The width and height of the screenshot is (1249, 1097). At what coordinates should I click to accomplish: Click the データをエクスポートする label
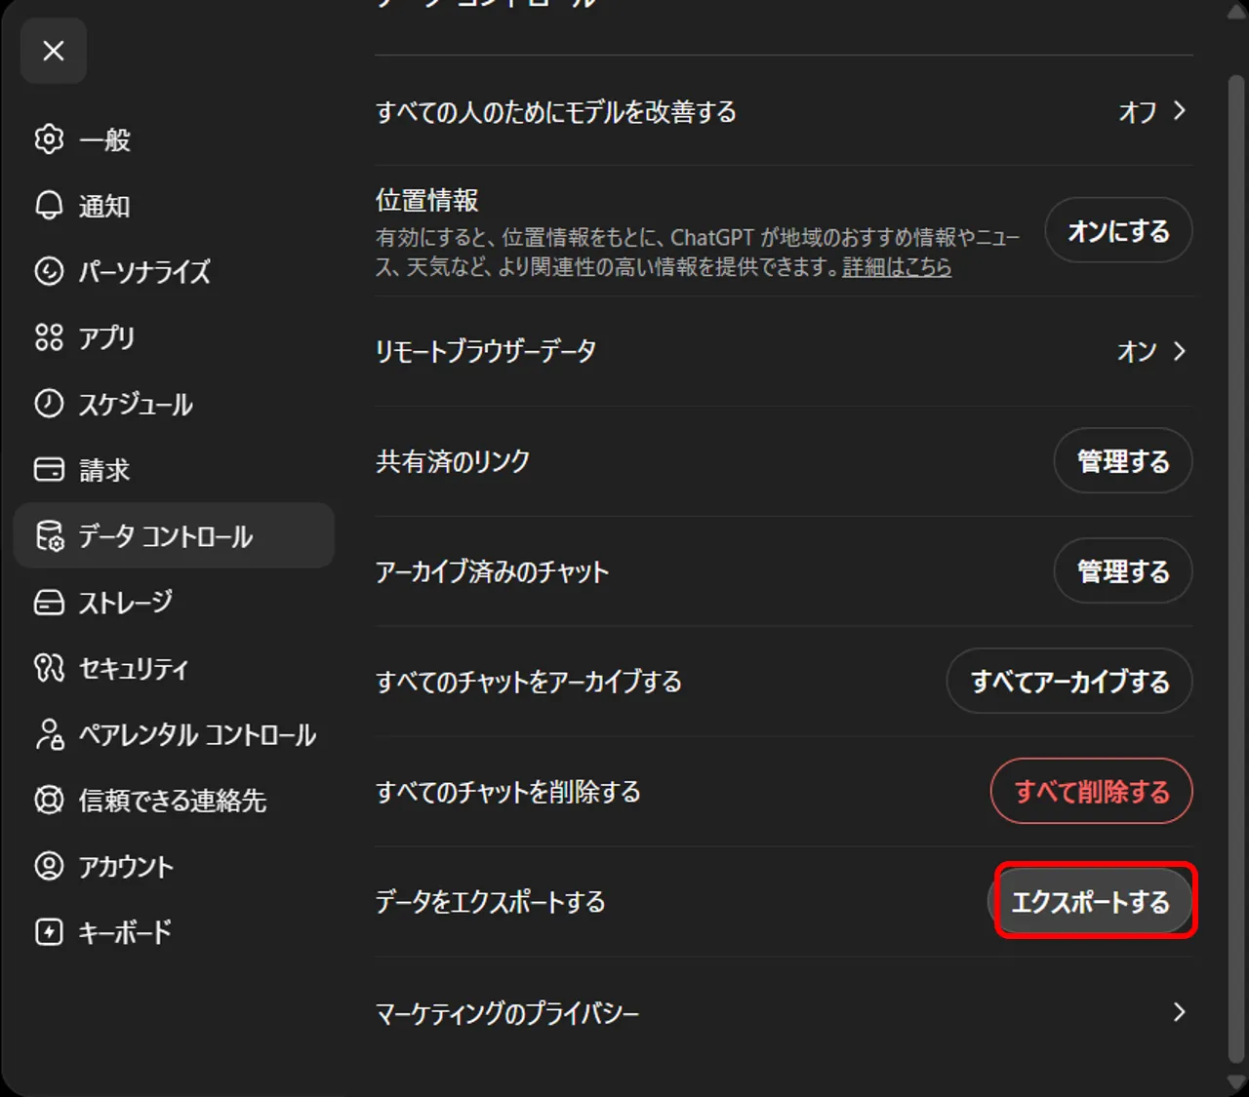pyautogui.click(x=491, y=902)
